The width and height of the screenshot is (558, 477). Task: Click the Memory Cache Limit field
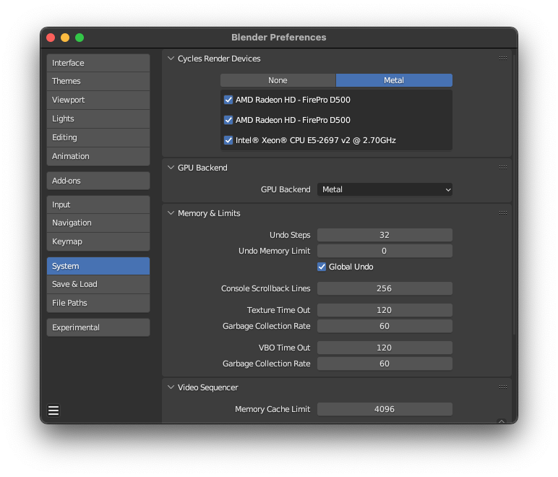385,409
